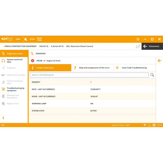Open Troubleshooting by symptoms in sidebar
The height and width of the screenshot is (163, 163).
15,89
